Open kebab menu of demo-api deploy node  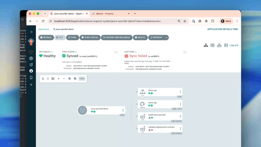point(180,104)
